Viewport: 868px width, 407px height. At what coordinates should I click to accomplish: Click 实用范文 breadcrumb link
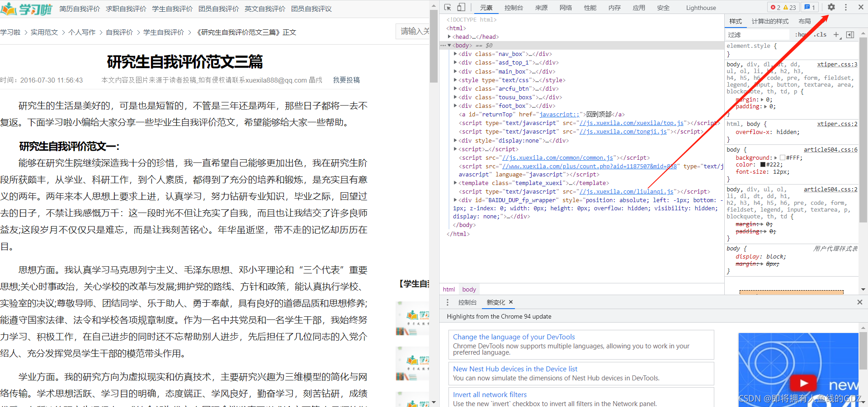click(44, 32)
